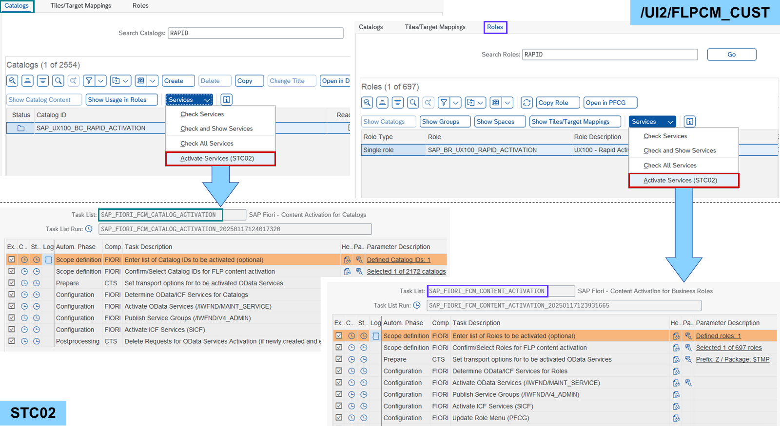Click the filter funnel icon in the Roles toolbar

pyautogui.click(x=444, y=103)
